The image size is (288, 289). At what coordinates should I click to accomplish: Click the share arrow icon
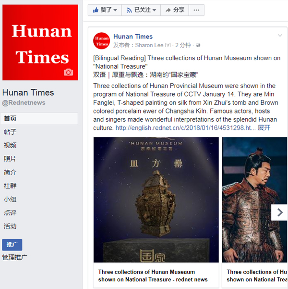tap(168, 10)
